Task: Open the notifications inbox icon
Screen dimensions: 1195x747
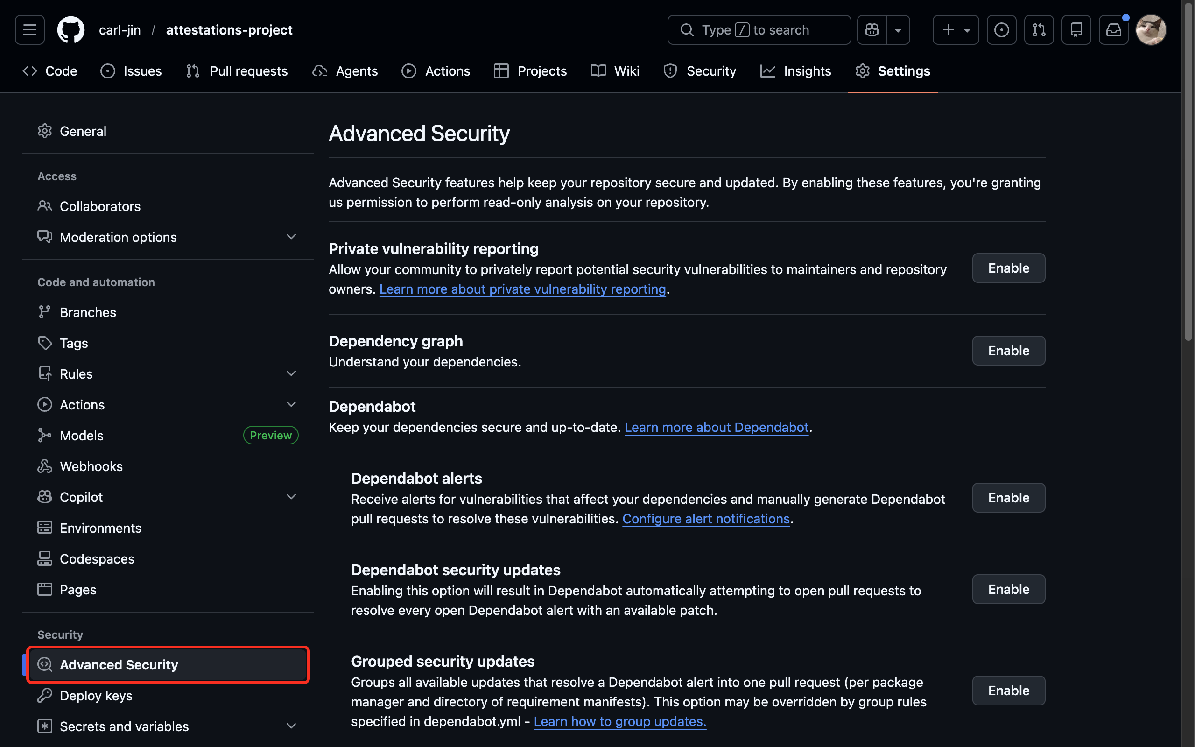Action: pyautogui.click(x=1113, y=29)
